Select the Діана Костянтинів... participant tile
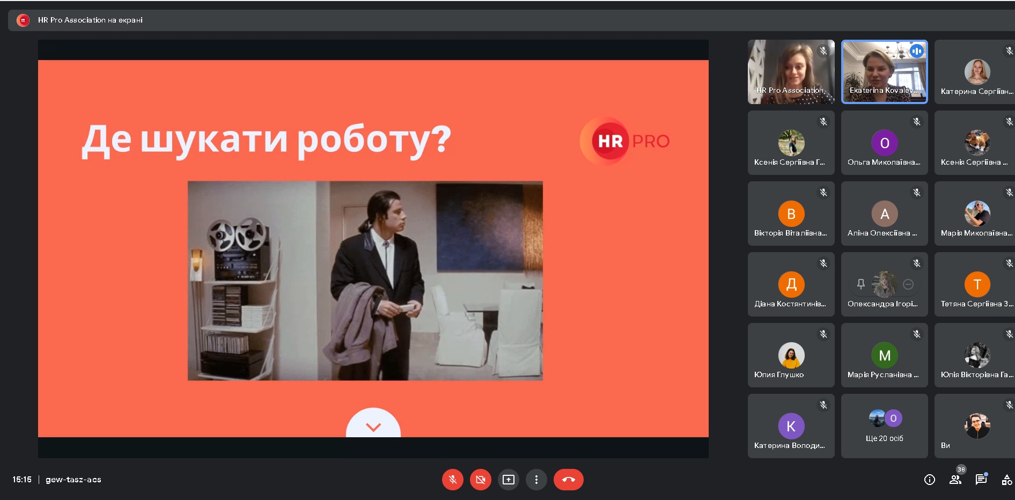The height and width of the screenshot is (500, 1015). click(791, 284)
